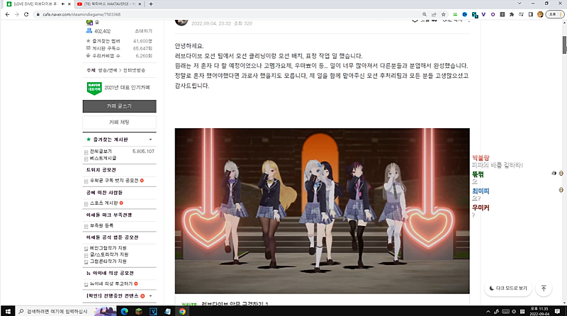
Task: Click the zoom magnifier in address bar
Action: pos(424,14)
